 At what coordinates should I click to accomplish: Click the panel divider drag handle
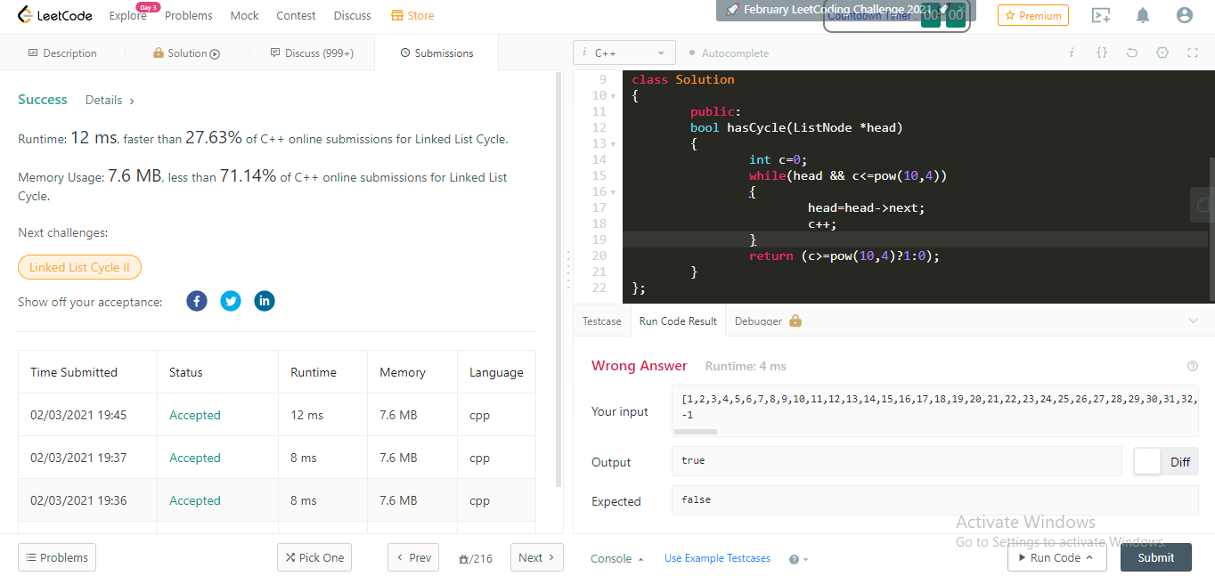coord(568,269)
